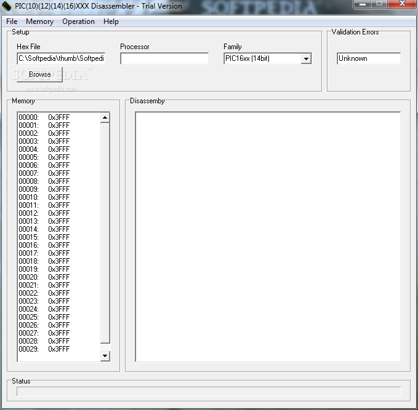Image resolution: width=418 pixels, height=410 pixels.
Task: Select memory row 00016: 0x3FFF
Action: pyautogui.click(x=44, y=245)
